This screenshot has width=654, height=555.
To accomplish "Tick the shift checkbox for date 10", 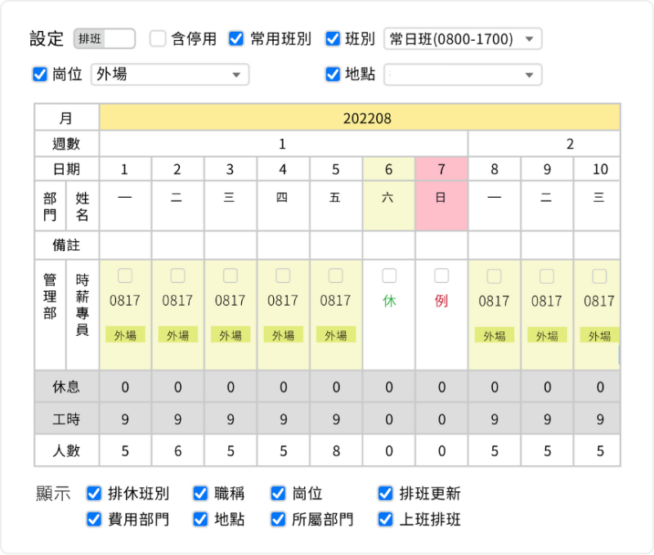I will coord(599,276).
